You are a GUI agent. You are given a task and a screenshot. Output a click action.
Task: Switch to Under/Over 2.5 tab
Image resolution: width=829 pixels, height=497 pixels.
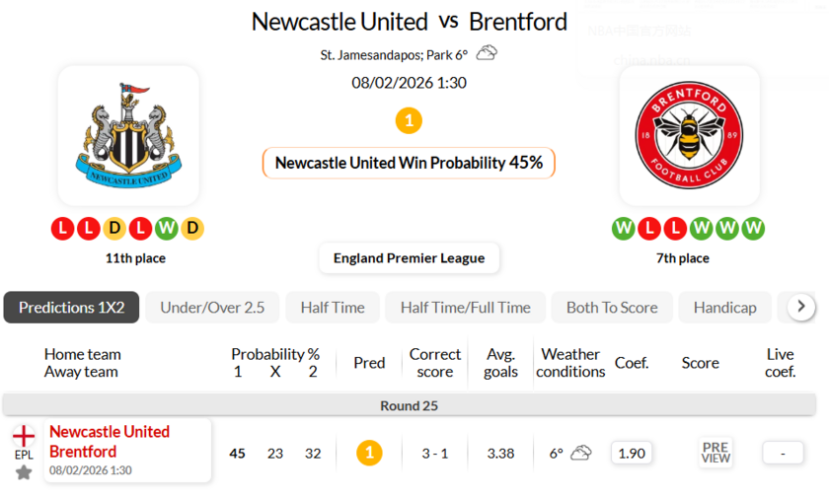pos(212,308)
